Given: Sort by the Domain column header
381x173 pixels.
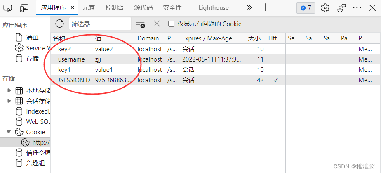Looking at the screenshot, I should 150,38.
